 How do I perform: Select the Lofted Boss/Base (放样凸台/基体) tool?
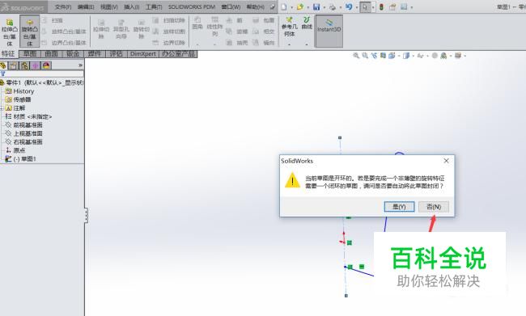tap(64, 32)
